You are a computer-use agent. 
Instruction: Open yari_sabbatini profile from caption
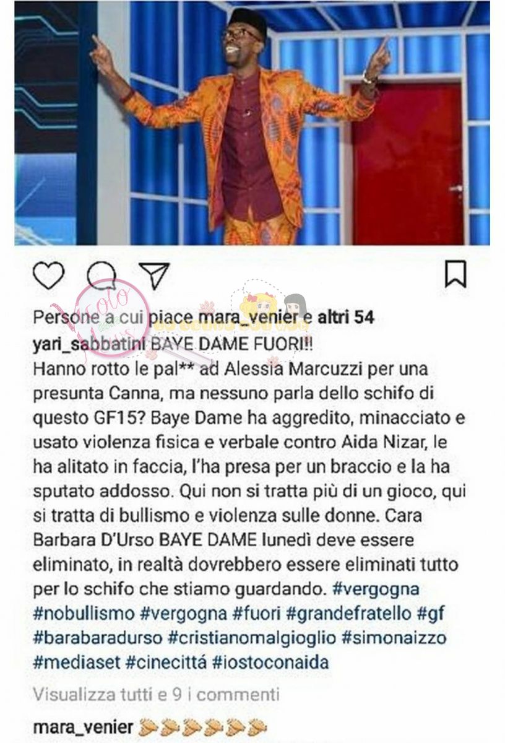coord(87,344)
